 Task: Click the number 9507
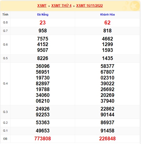pos(43,50)
